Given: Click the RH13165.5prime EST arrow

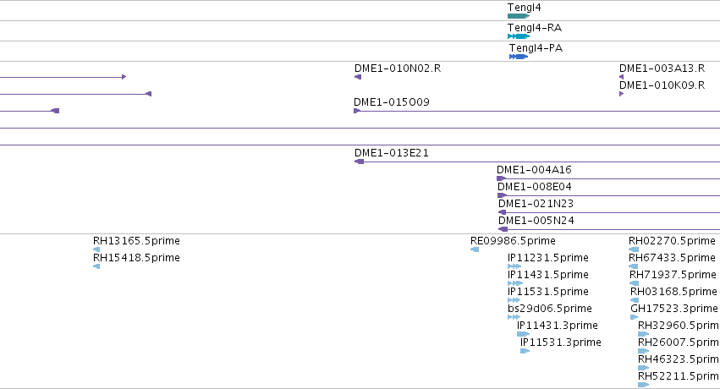Looking at the screenshot, I should (96, 249).
